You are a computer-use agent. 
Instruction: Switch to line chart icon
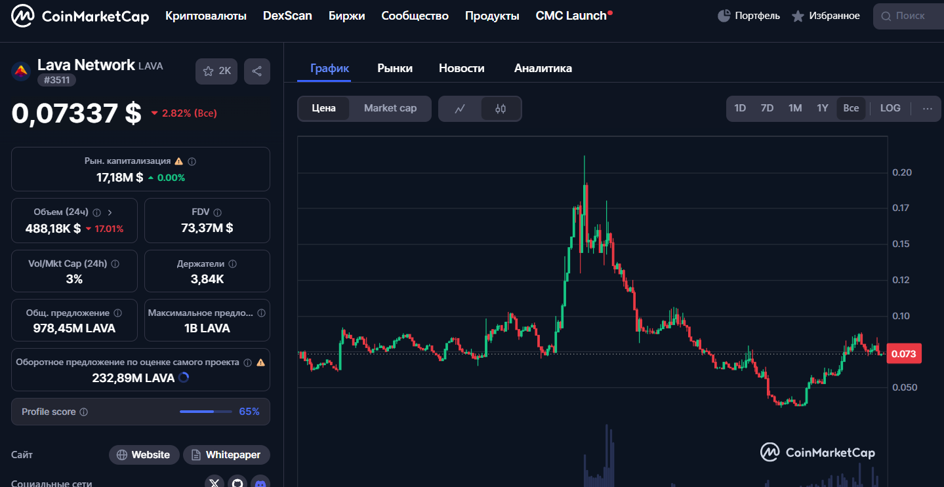click(x=460, y=109)
